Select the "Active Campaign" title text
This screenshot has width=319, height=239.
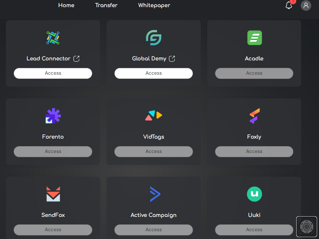154,215
